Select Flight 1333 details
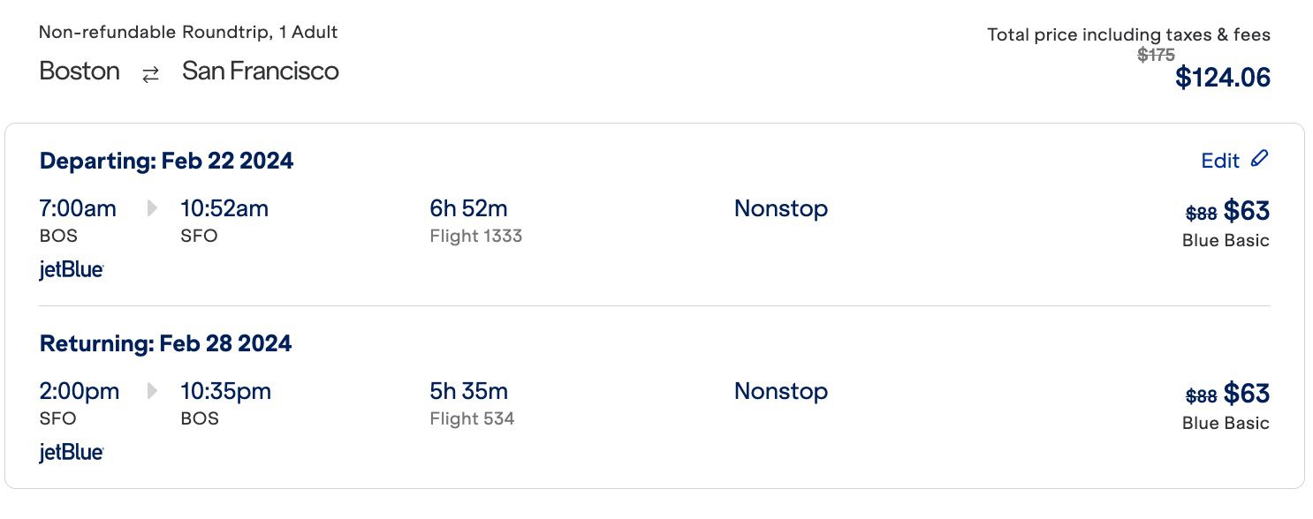Image resolution: width=1313 pixels, height=519 pixels. click(x=475, y=236)
